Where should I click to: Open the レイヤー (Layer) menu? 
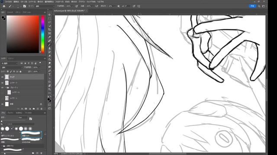[32, 2]
